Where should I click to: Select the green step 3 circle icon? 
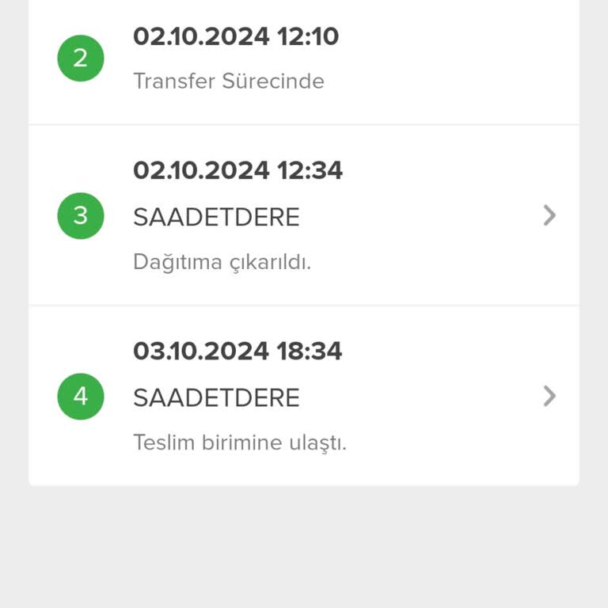click(x=81, y=215)
